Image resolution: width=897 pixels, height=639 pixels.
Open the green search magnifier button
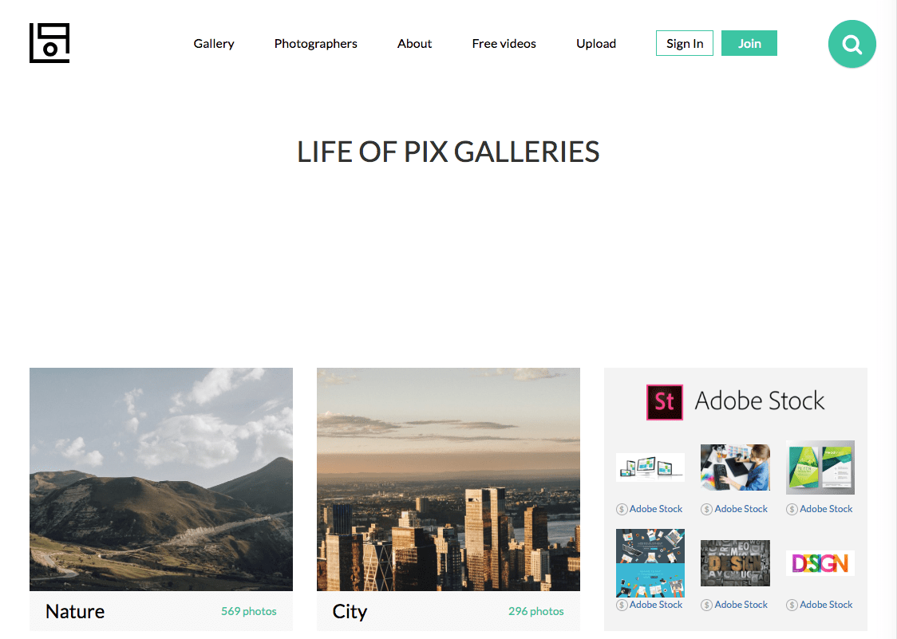click(x=852, y=44)
